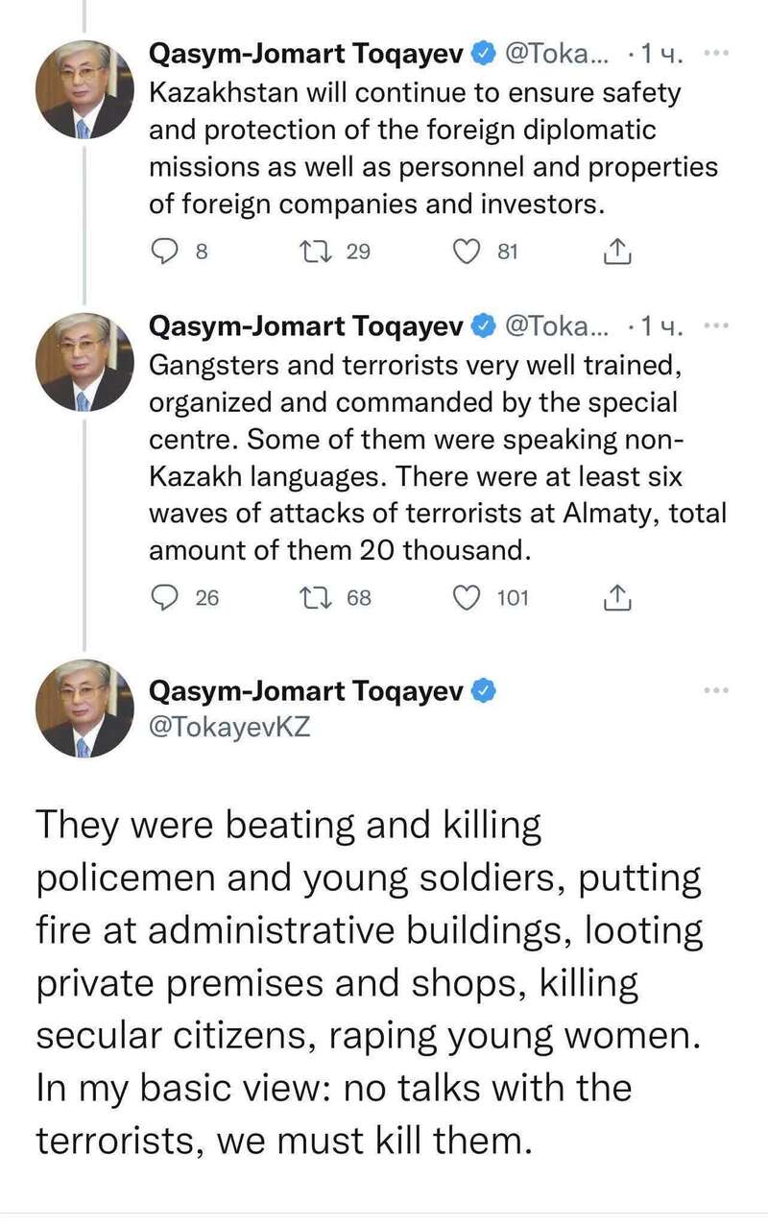Retweet the diplomatic missions tweet
768x1226 pixels.
point(314,252)
